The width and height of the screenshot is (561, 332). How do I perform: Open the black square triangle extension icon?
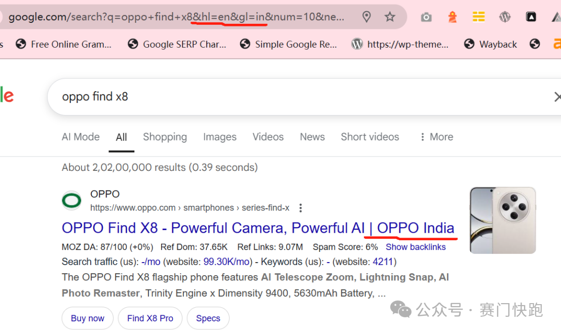pyautogui.click(x=531, y=16)
